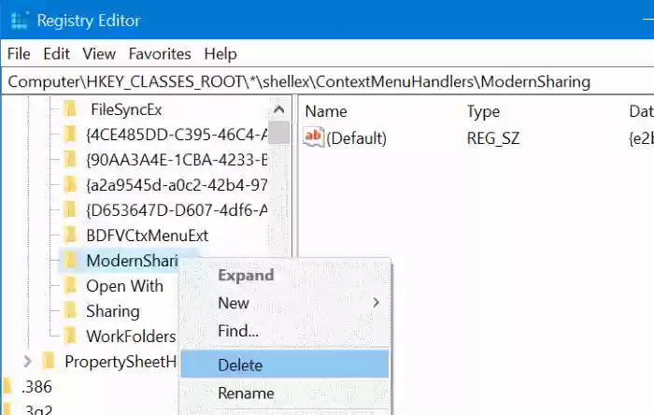Select the WorkFolders key
Viewport: 654px width, 415px height.
click(131, 336)
